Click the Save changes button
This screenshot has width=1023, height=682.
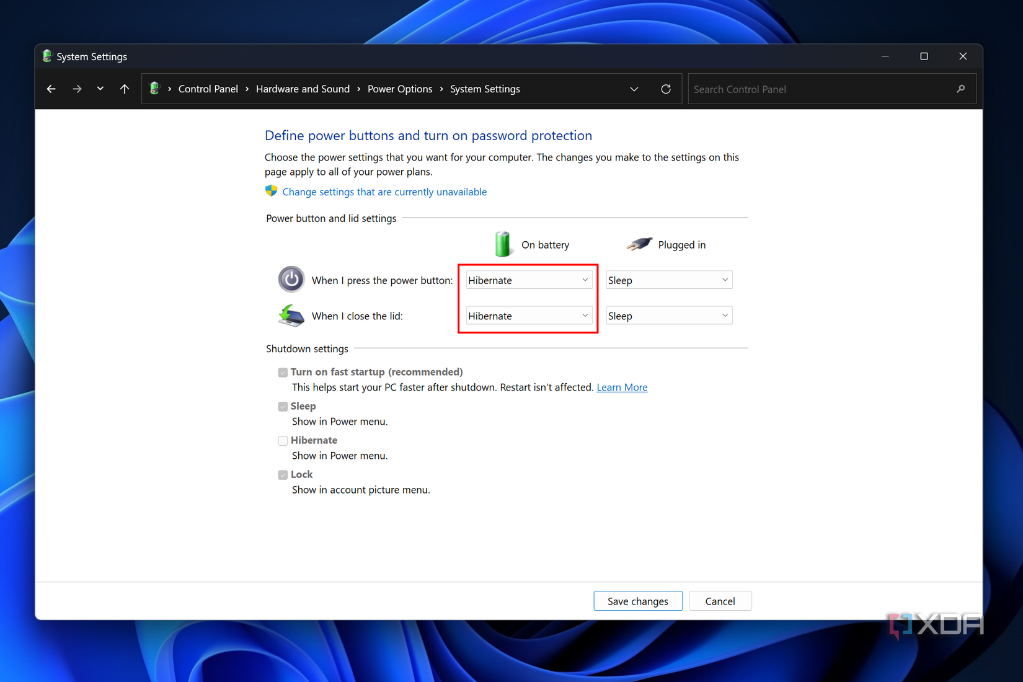[637, 601]
